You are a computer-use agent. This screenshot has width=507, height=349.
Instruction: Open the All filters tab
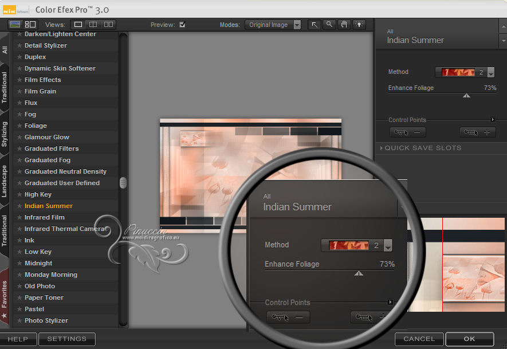pos(5,50)
